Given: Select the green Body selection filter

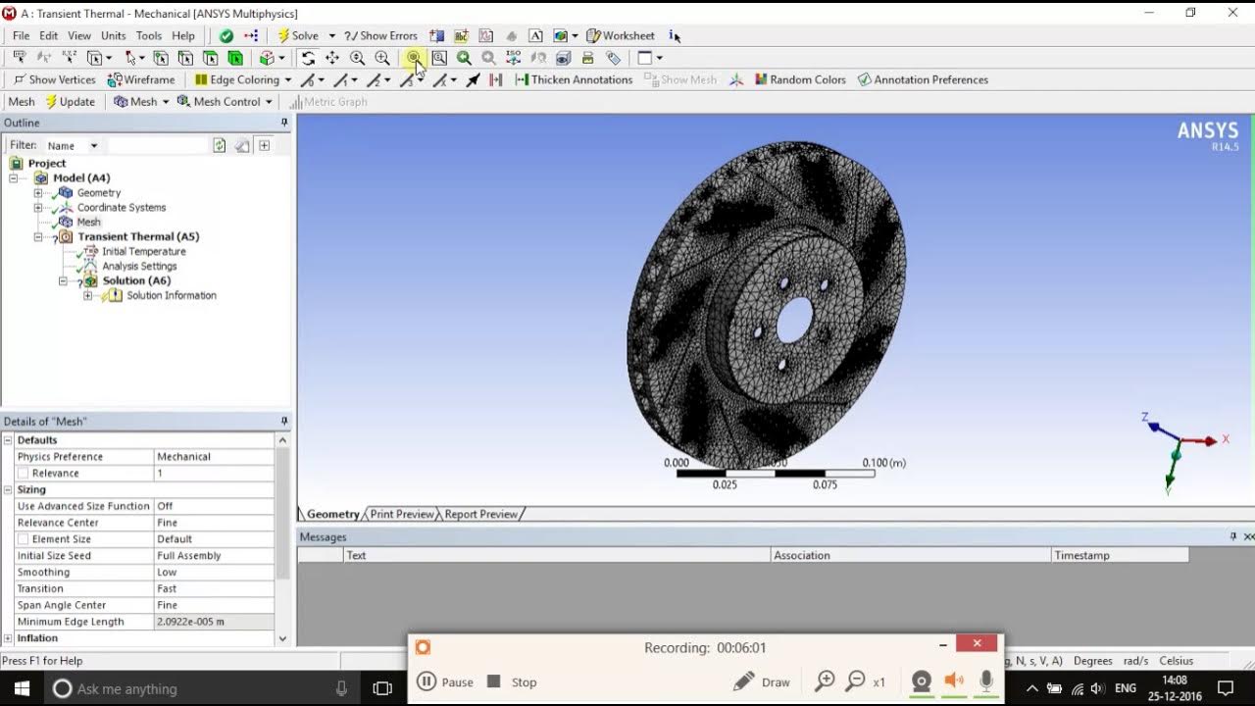Looking at the screenshot, I should (234, 58).
